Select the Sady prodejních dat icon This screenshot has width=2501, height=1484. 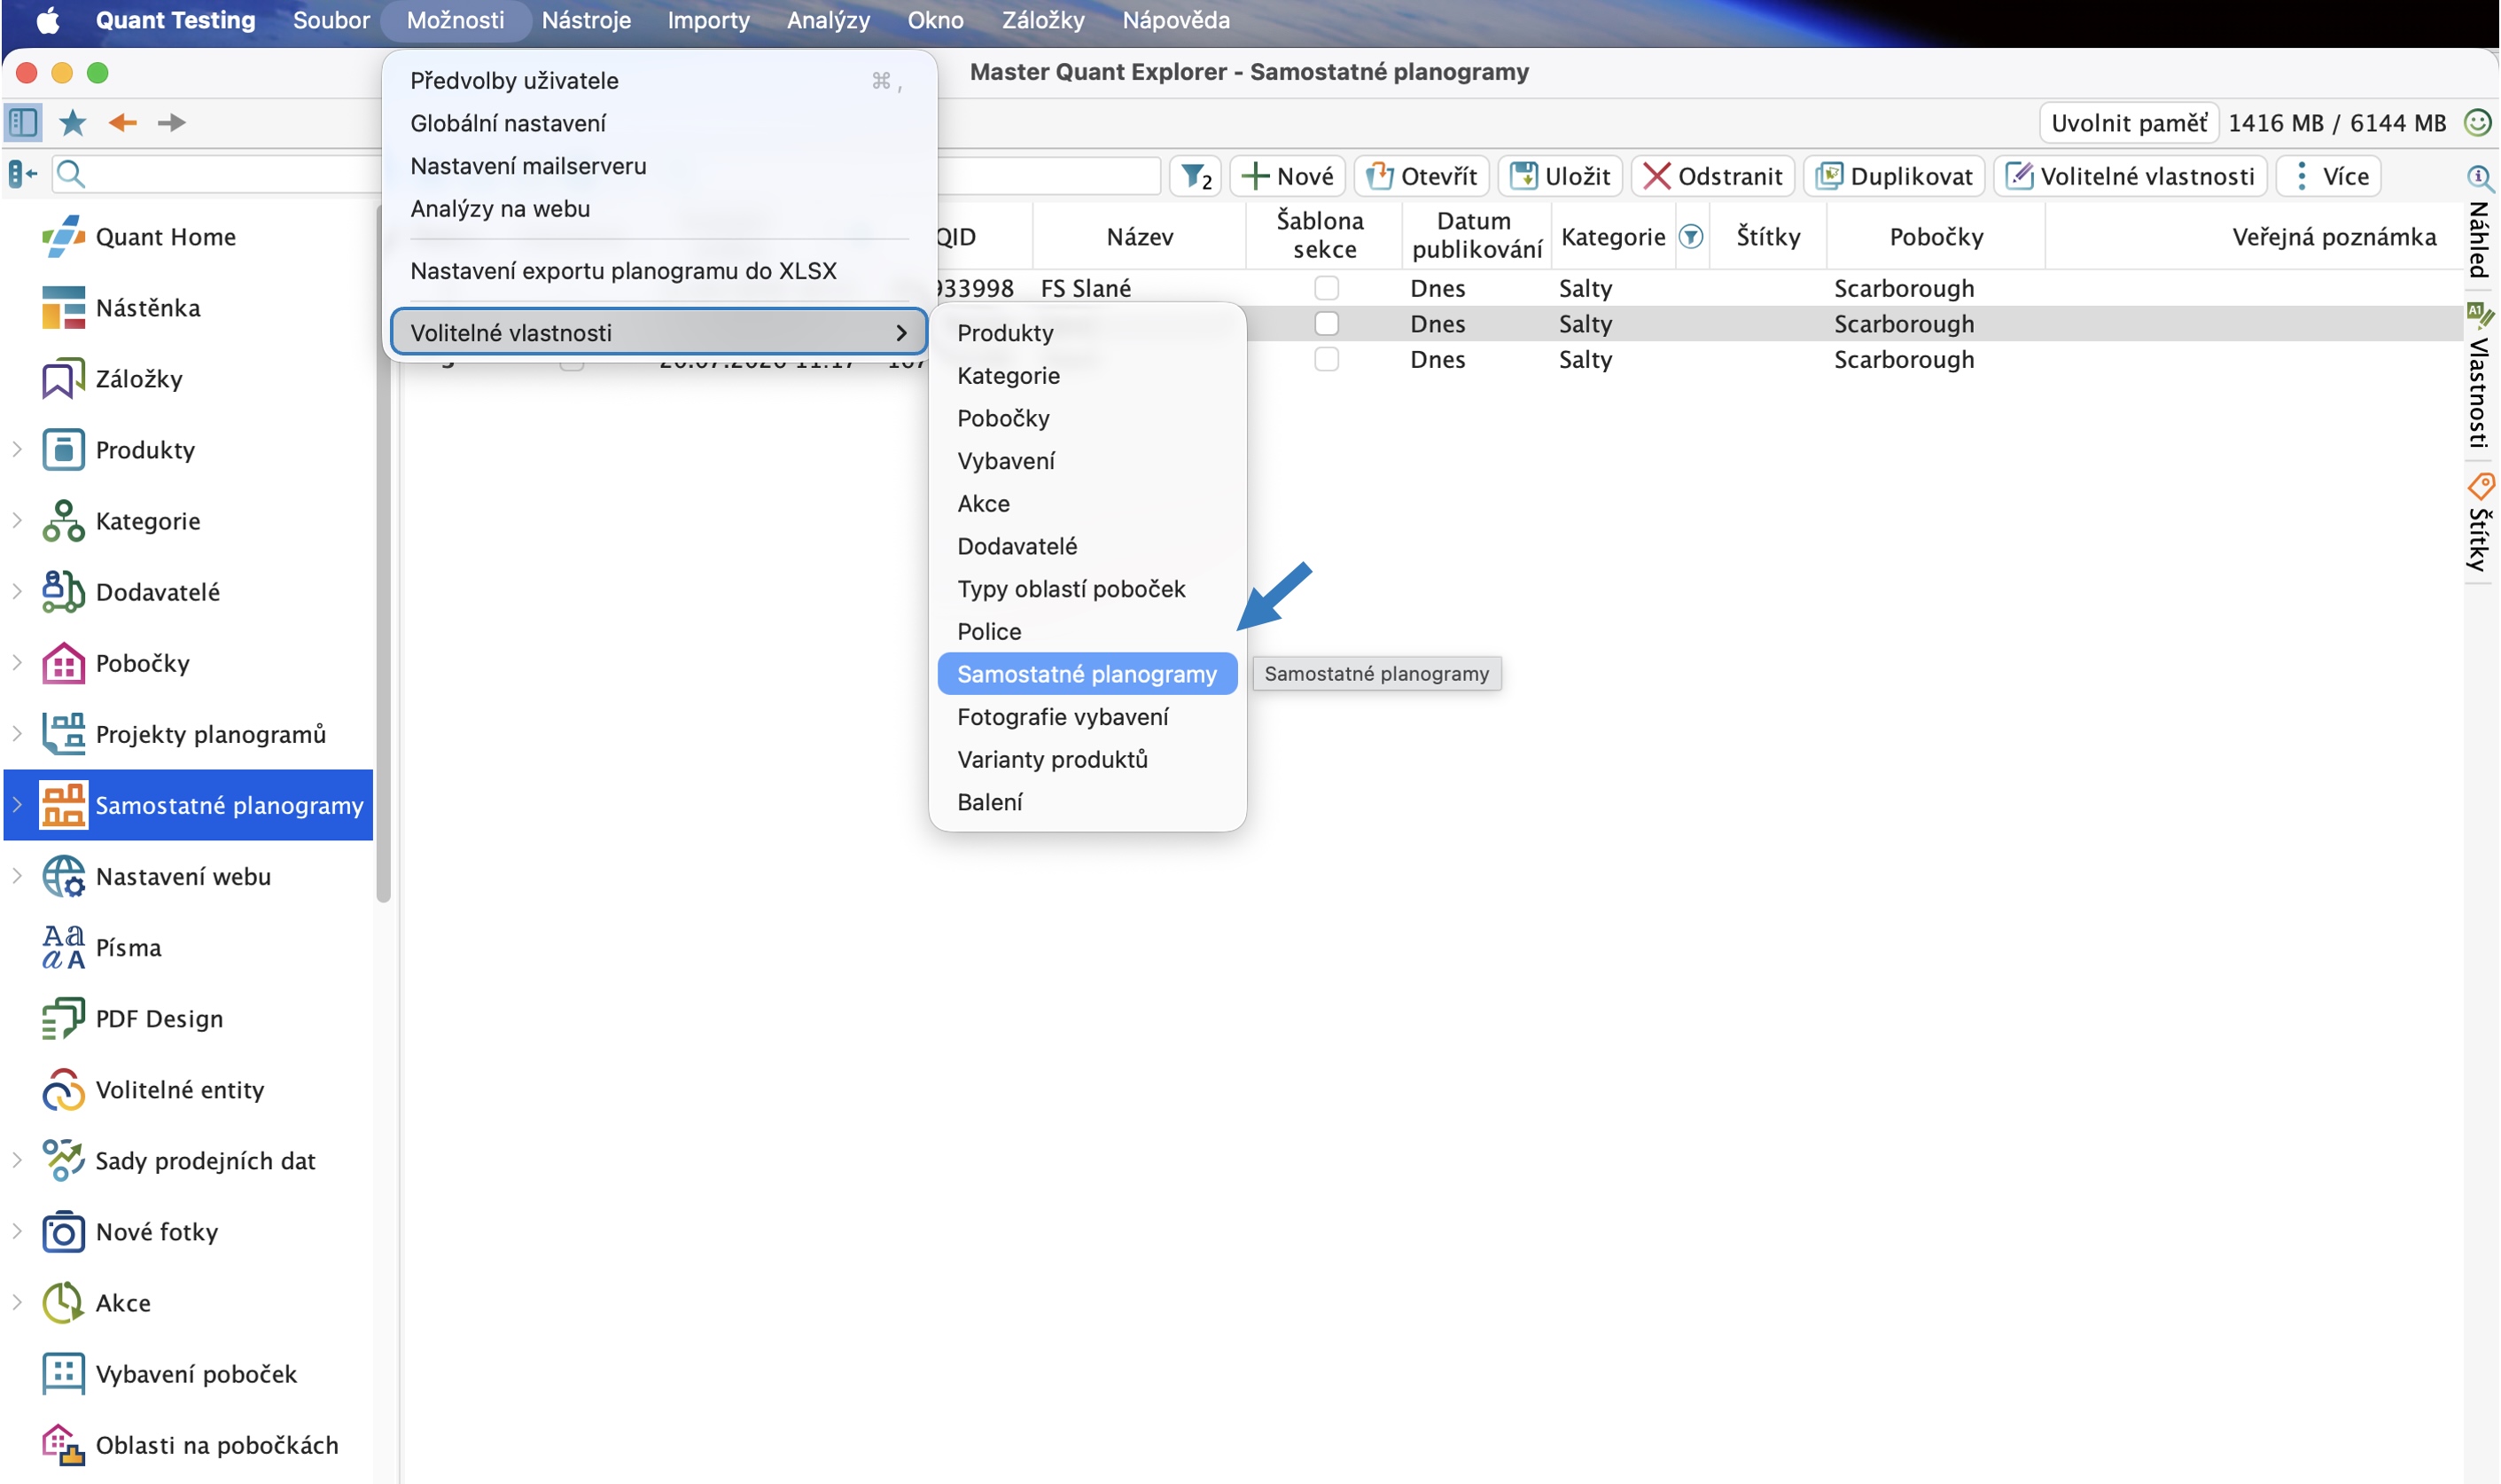63,1160
